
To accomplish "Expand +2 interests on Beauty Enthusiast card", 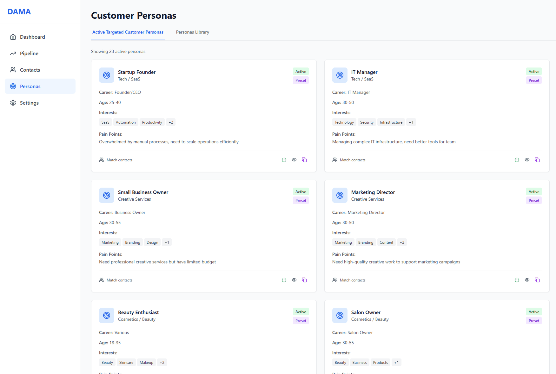I will [x=162, y=363].
